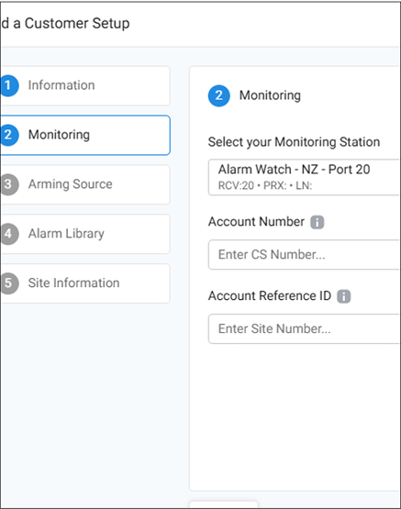Focus the Enter CS Number field
Screen dimensions: 401x509
point(304,255)
